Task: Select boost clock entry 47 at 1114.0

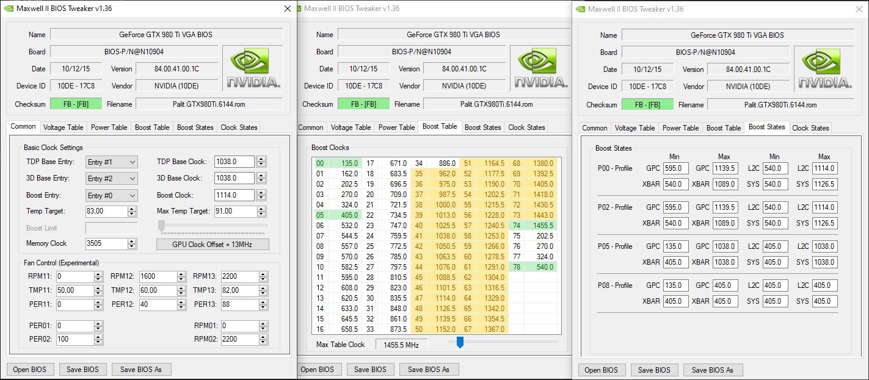Action: (435, 298)
